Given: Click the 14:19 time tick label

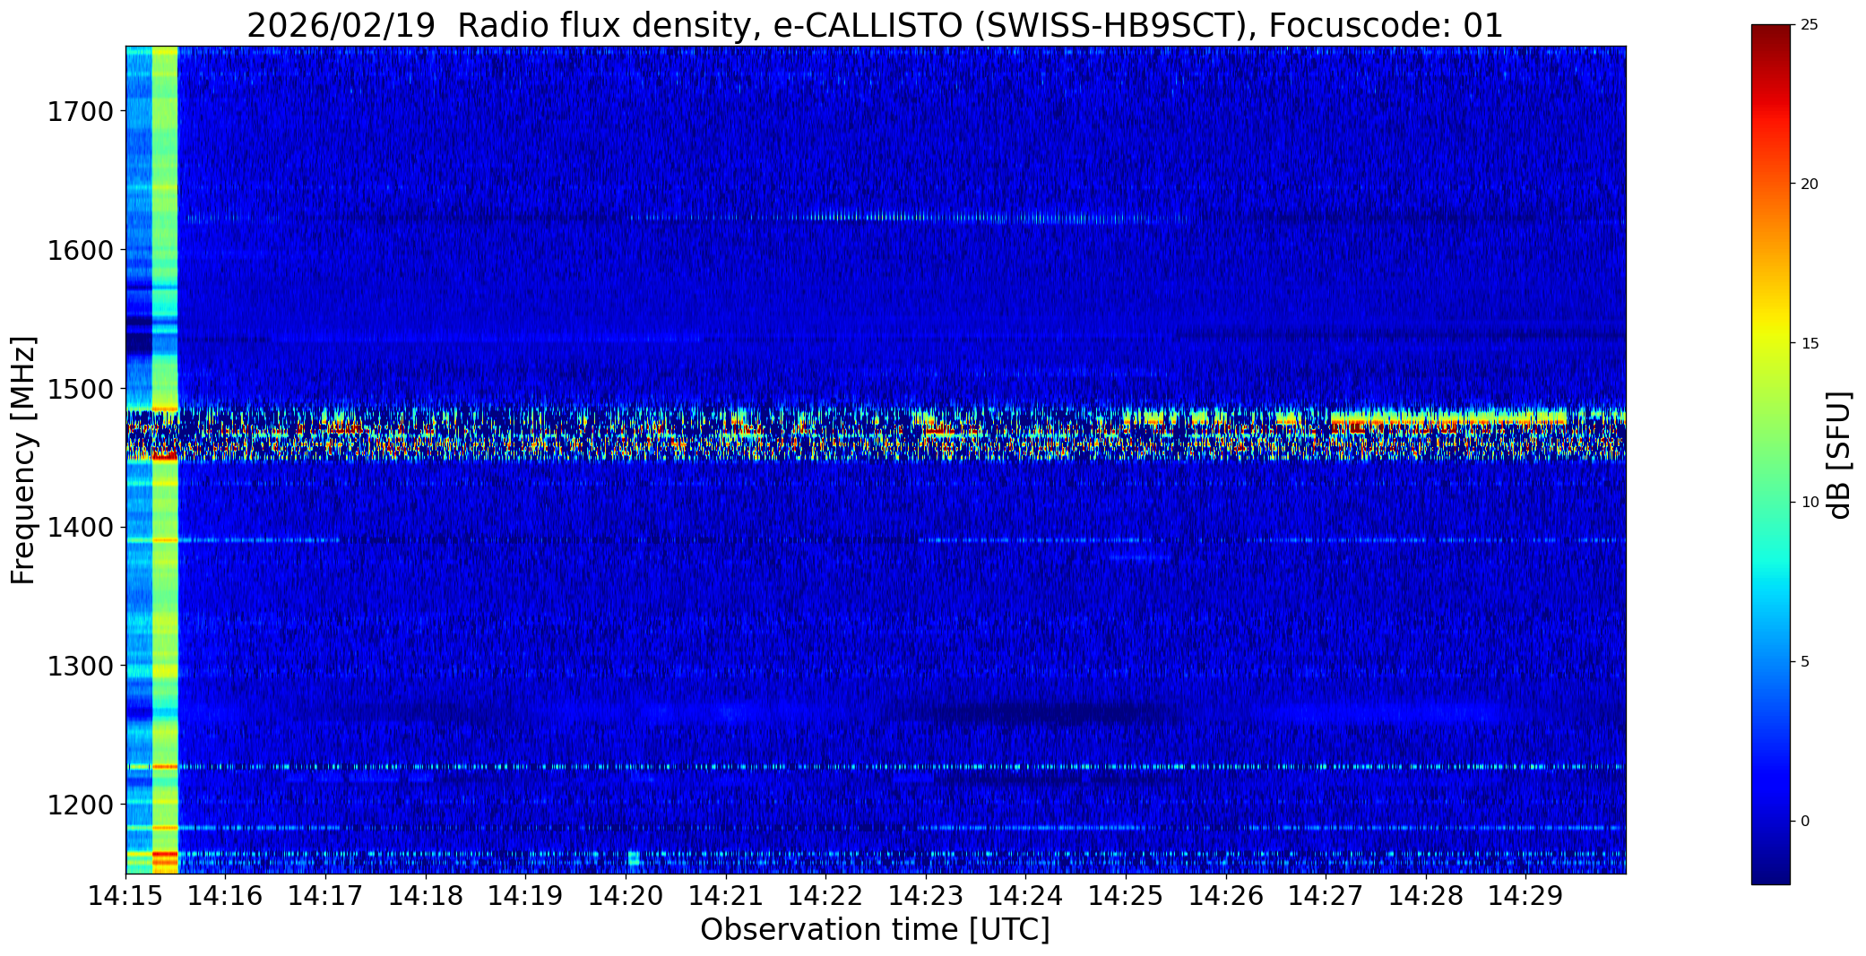Looking at the screenshot, I should tap(526, 895).
